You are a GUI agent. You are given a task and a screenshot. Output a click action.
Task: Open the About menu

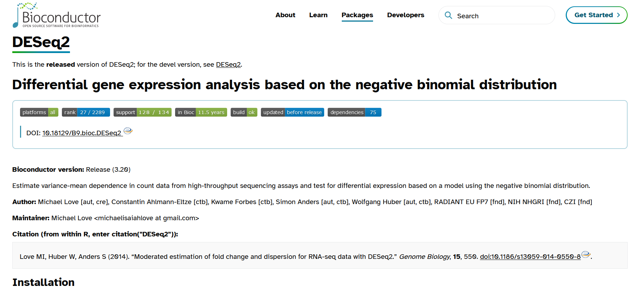pos(285,15)
